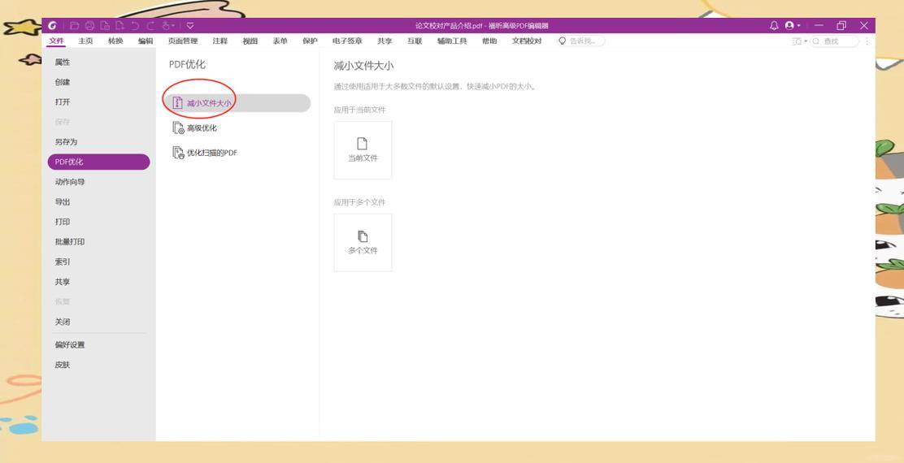904x463 pixels.
Task: Click the Redo arrow in title bar
Action: pyautogui.click(x=150, y=25)
